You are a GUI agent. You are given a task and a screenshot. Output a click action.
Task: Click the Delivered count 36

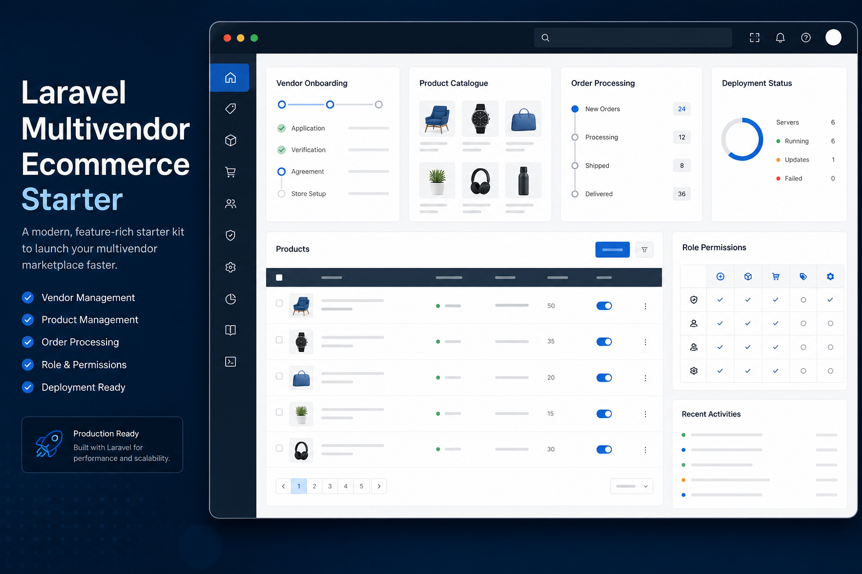coord(681,194)
